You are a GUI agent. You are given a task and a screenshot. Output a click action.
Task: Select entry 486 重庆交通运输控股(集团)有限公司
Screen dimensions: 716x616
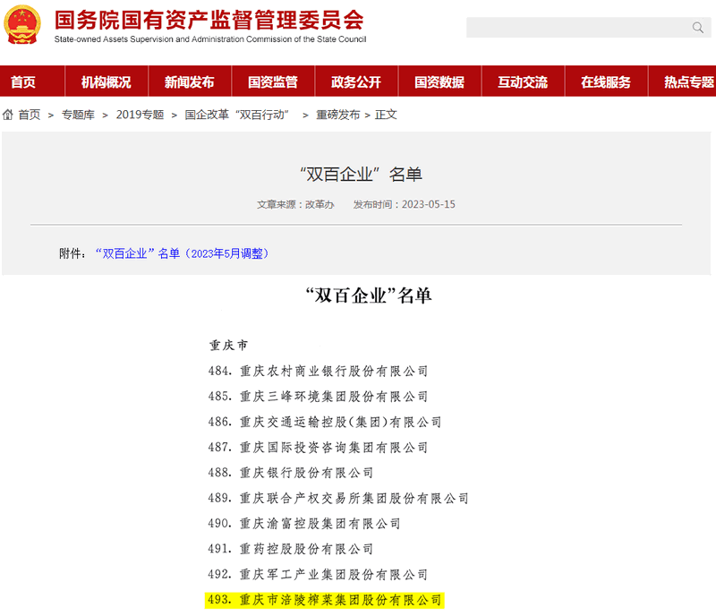(325, 422)
